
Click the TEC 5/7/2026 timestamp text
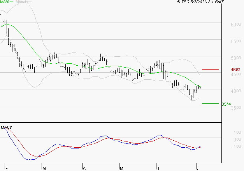pyautogui.click(x=200, y=2)
